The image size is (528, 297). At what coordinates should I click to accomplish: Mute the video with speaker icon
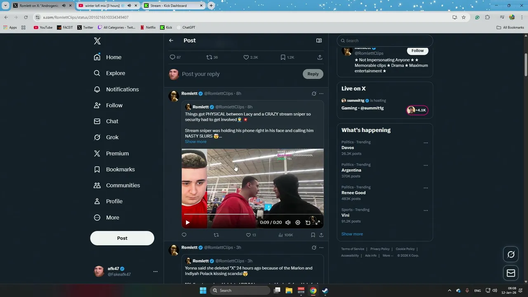tap(288, 222)
